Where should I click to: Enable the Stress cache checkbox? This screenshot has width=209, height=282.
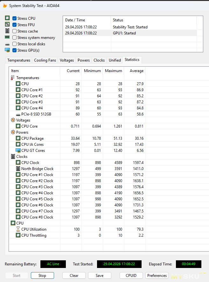[15, 31]
